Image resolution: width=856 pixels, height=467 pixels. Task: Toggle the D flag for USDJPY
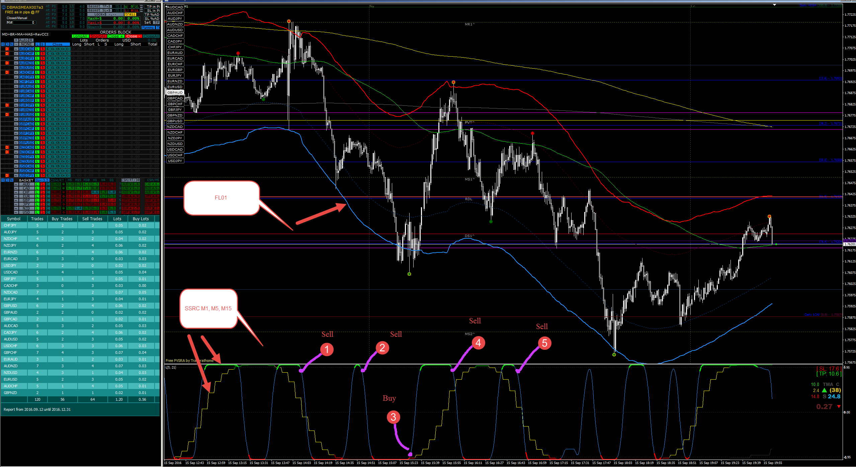click(7, 175)
